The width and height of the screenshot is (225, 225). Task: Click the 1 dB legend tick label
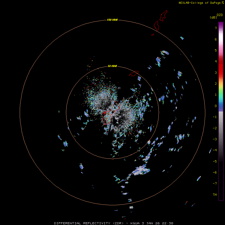[216, 95]
